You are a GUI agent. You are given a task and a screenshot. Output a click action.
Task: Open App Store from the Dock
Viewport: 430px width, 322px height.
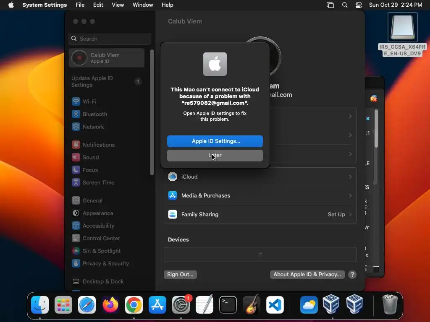pos(157,305)
